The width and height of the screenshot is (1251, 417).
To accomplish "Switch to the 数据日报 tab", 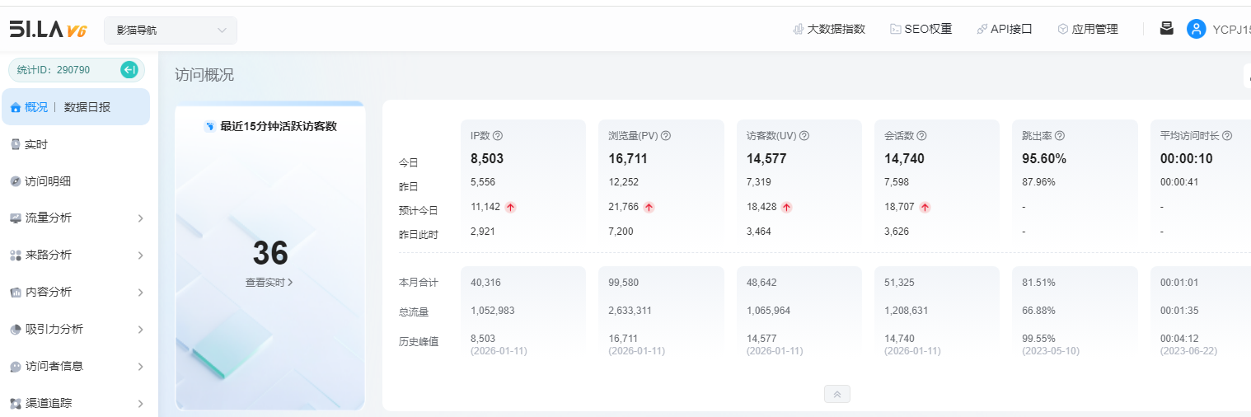I will (87, 107).
